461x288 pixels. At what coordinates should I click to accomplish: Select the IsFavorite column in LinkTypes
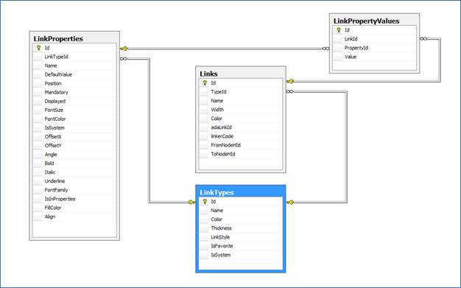[241, 246]
